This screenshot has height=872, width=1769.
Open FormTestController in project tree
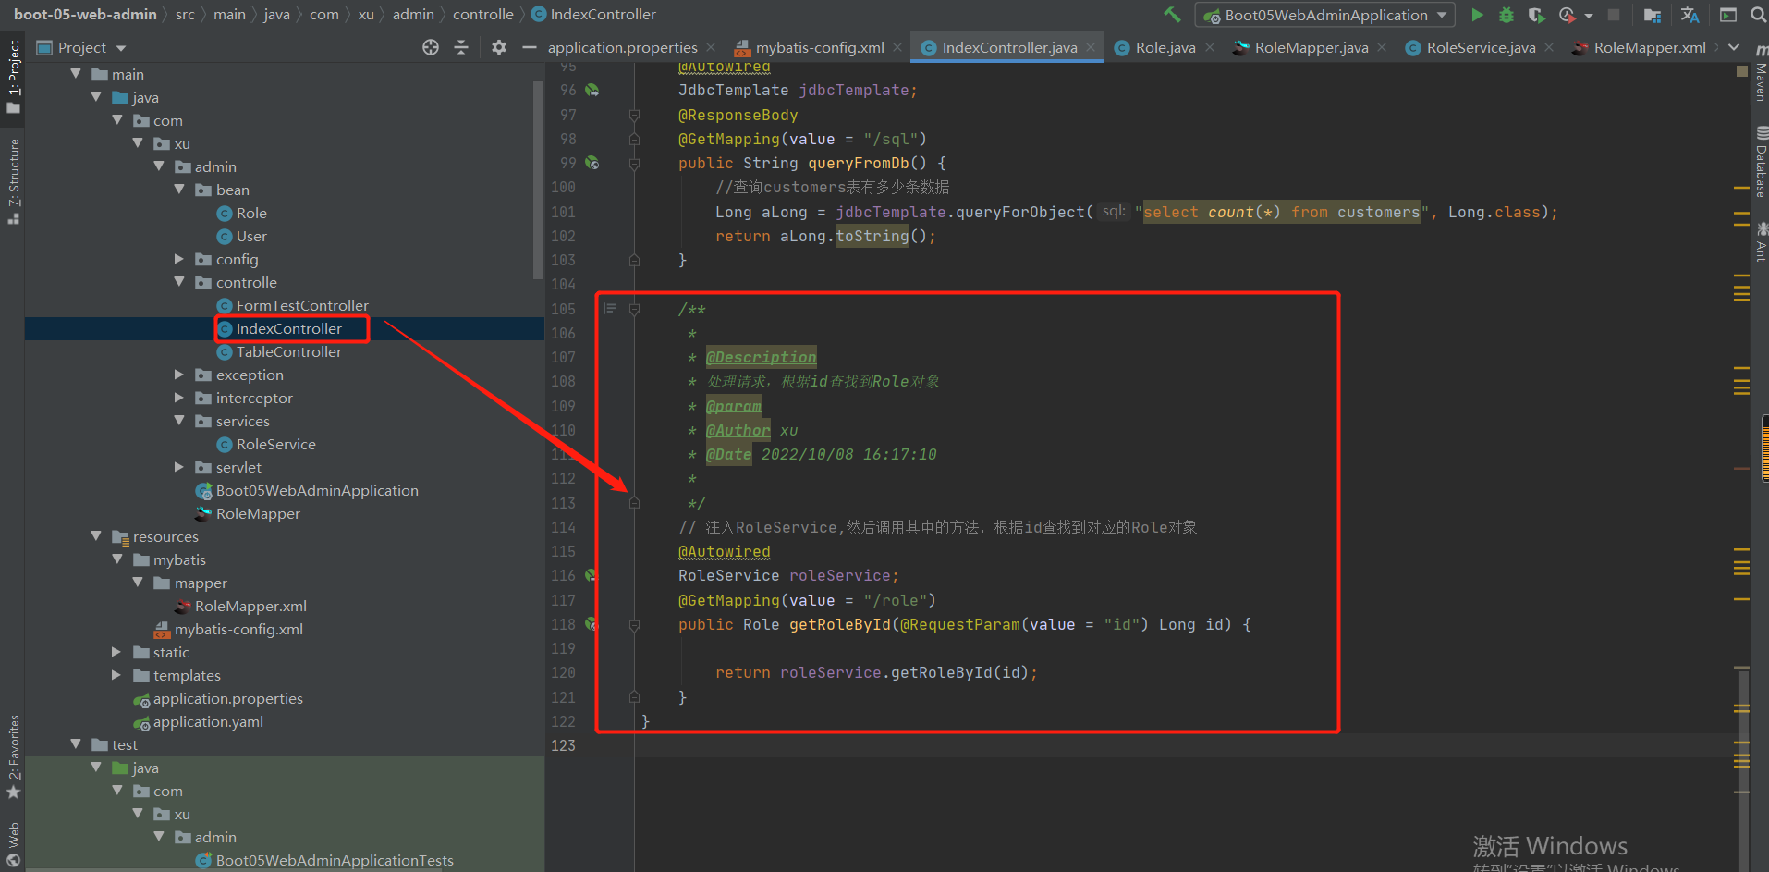point(302,305)
